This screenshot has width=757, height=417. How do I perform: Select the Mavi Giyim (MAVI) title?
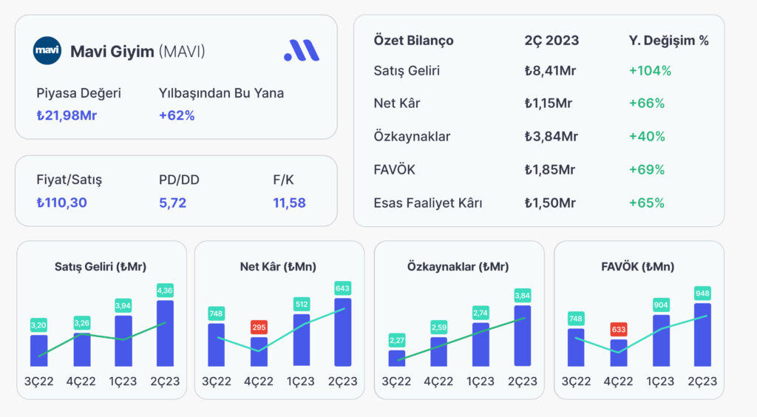pyautogui.click(x=138, y=51)
